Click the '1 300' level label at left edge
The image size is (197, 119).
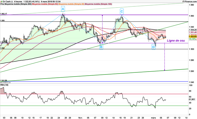pyautogui.click(x=2, y=48)
